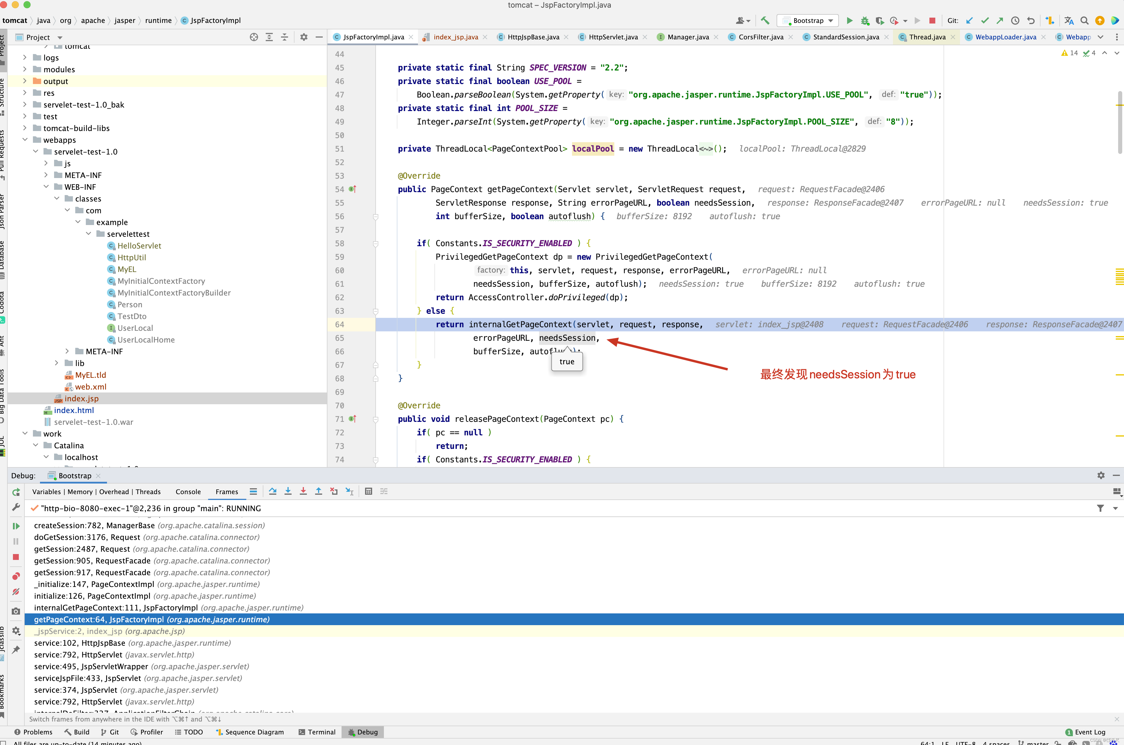
Task: Click the Git push arrow icon
Action: [x=1000, y=21]
